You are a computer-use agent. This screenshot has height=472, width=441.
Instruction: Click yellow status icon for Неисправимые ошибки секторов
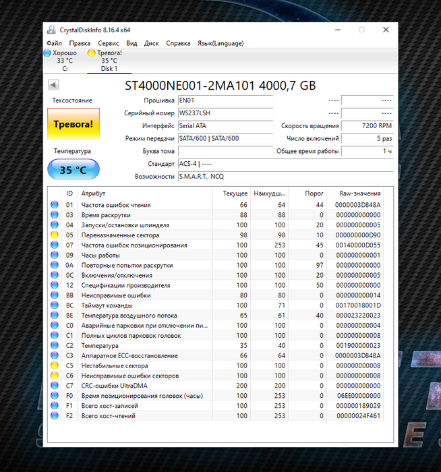55,376
